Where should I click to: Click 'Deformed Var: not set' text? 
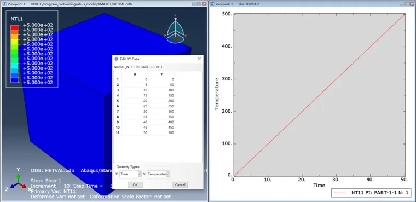coord(57,197)
